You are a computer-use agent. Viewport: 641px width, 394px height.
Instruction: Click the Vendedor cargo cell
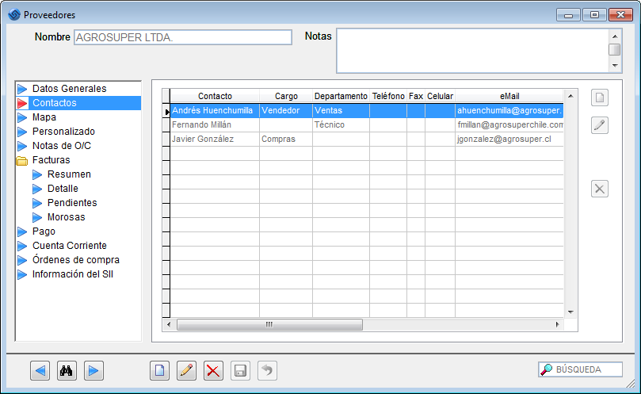(x=286, y=110)
